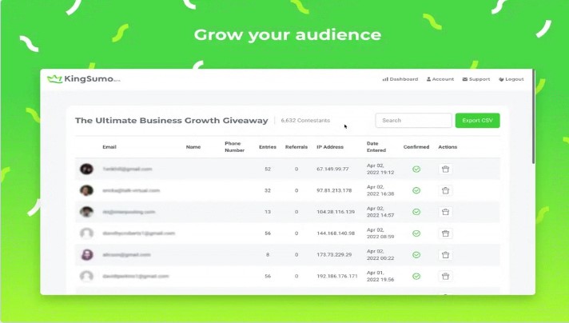This screenshot has width=569, height=323.
Task: Open the Dashboard menu item
Action: pos(400,79)
